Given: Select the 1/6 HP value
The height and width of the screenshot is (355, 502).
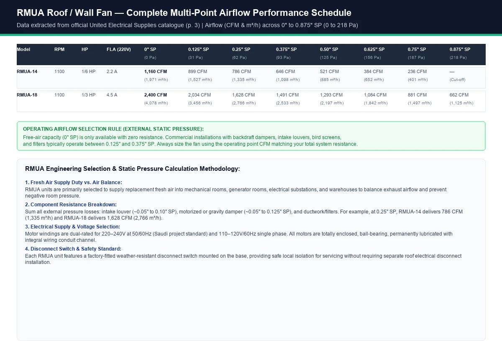Looking at the screenshot, I should point(89,71).
